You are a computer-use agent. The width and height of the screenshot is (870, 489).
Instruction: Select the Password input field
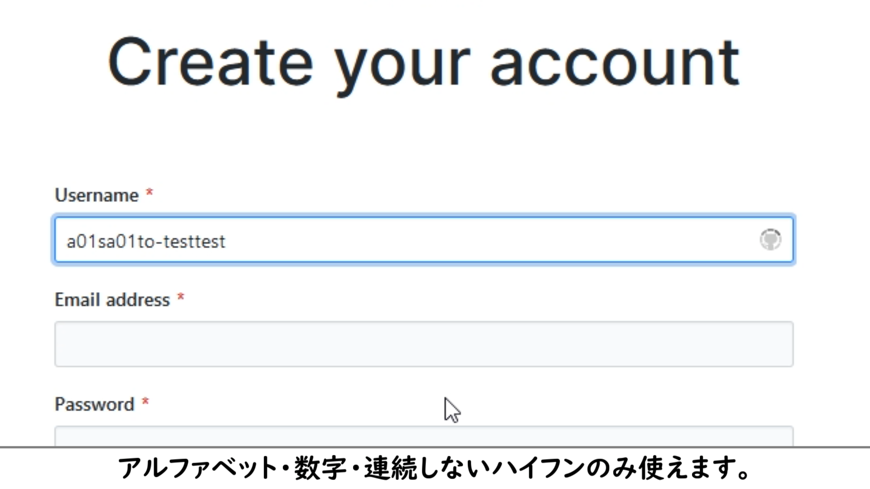(x=424, y=436)
